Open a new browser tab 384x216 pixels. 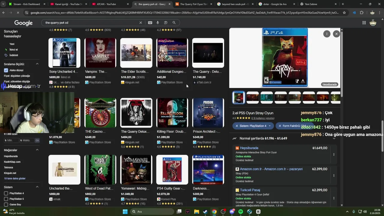coord(343,4)
